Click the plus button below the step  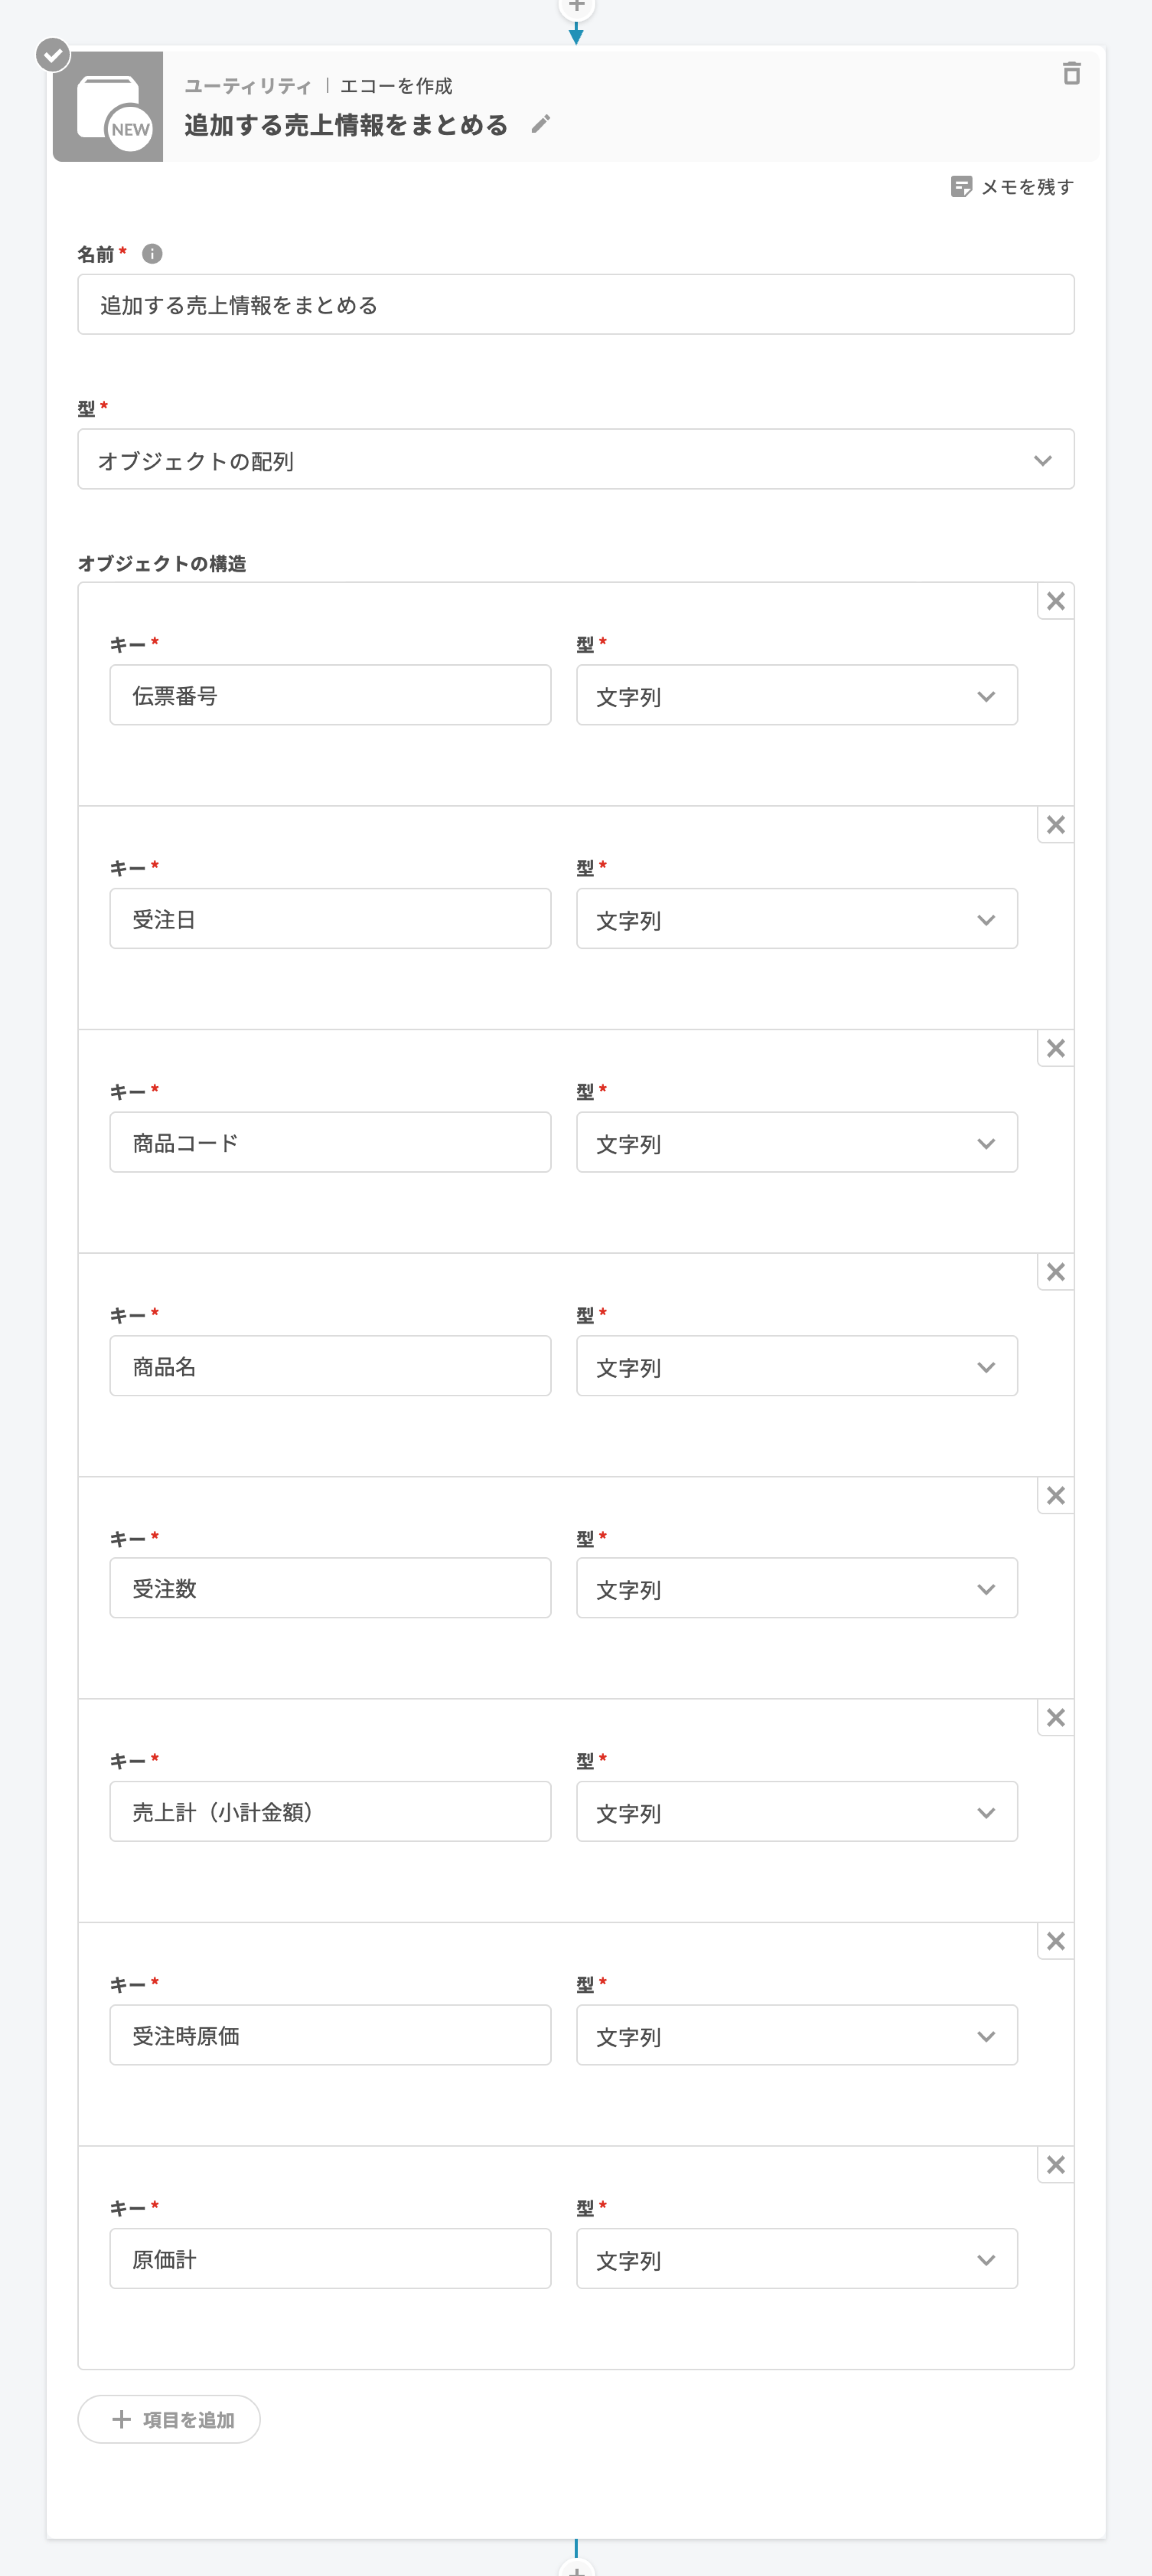click(x=576, y=2568)
